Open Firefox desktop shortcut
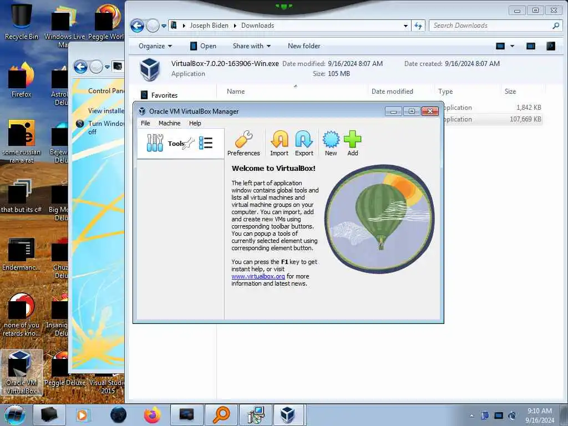Screen dimensions: 568x426 22,80
